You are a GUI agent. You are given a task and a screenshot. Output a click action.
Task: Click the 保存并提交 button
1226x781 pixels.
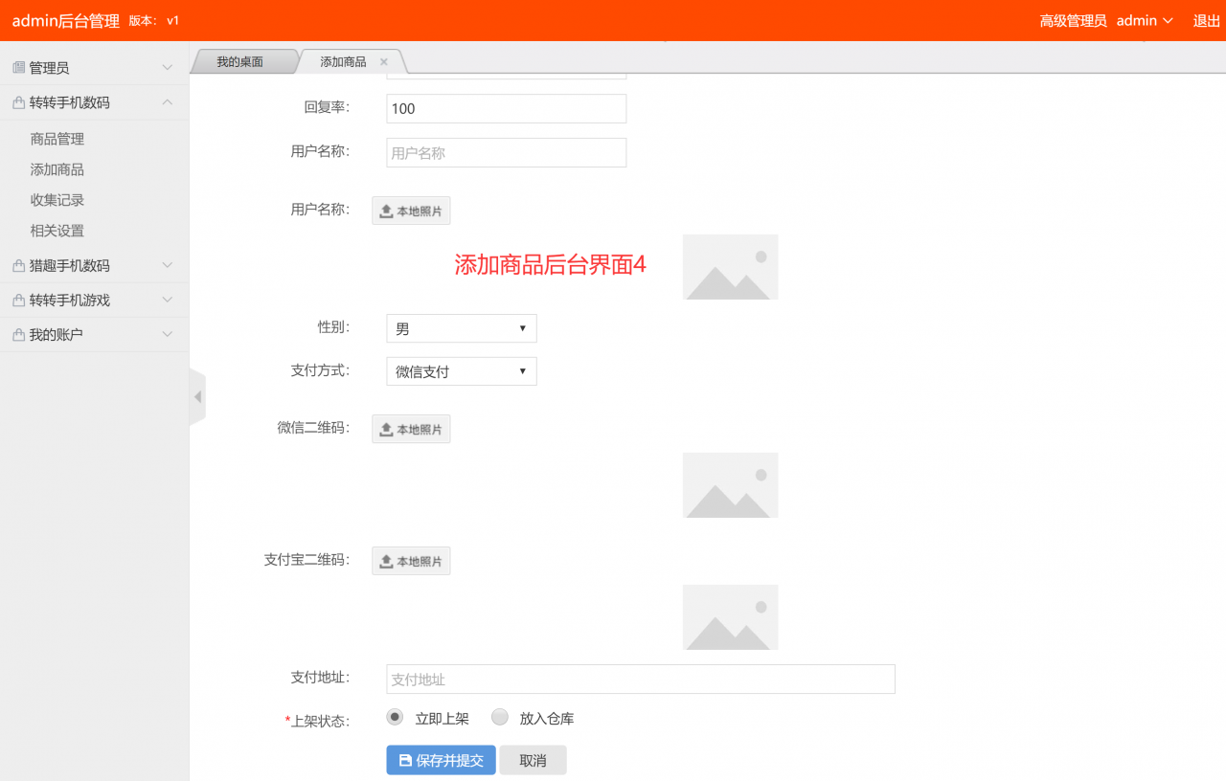coord(442,760)
